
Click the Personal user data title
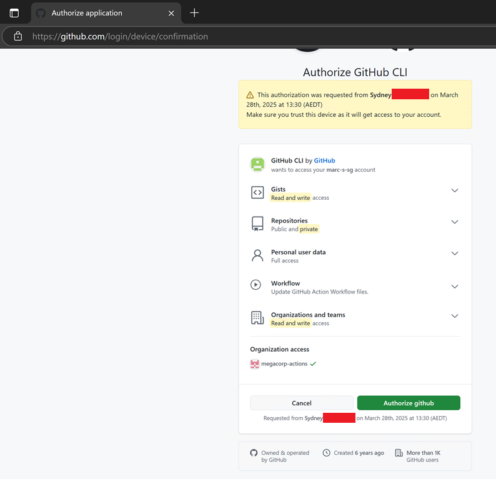point(299,252)
